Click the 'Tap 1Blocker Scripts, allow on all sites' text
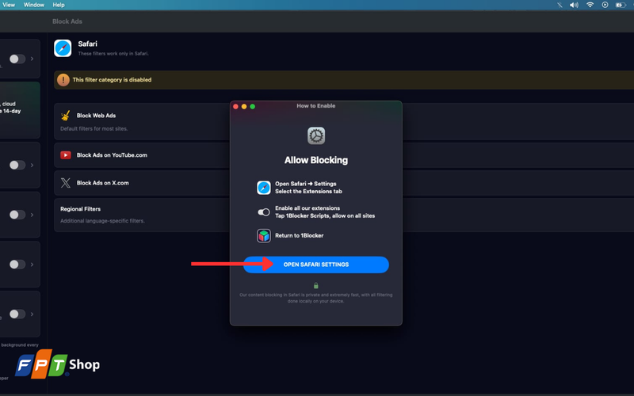The image size is (634, 396). (x=325, y=215)
